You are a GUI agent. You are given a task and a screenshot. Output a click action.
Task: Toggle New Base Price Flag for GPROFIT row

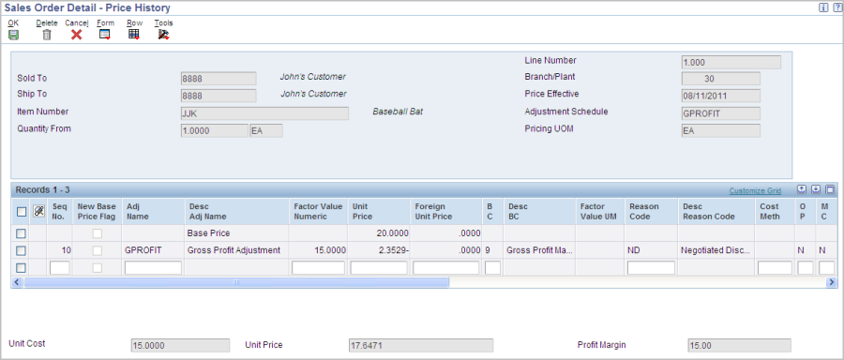click(97, 250)
